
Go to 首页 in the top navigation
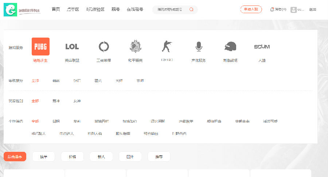coord(56,9)
